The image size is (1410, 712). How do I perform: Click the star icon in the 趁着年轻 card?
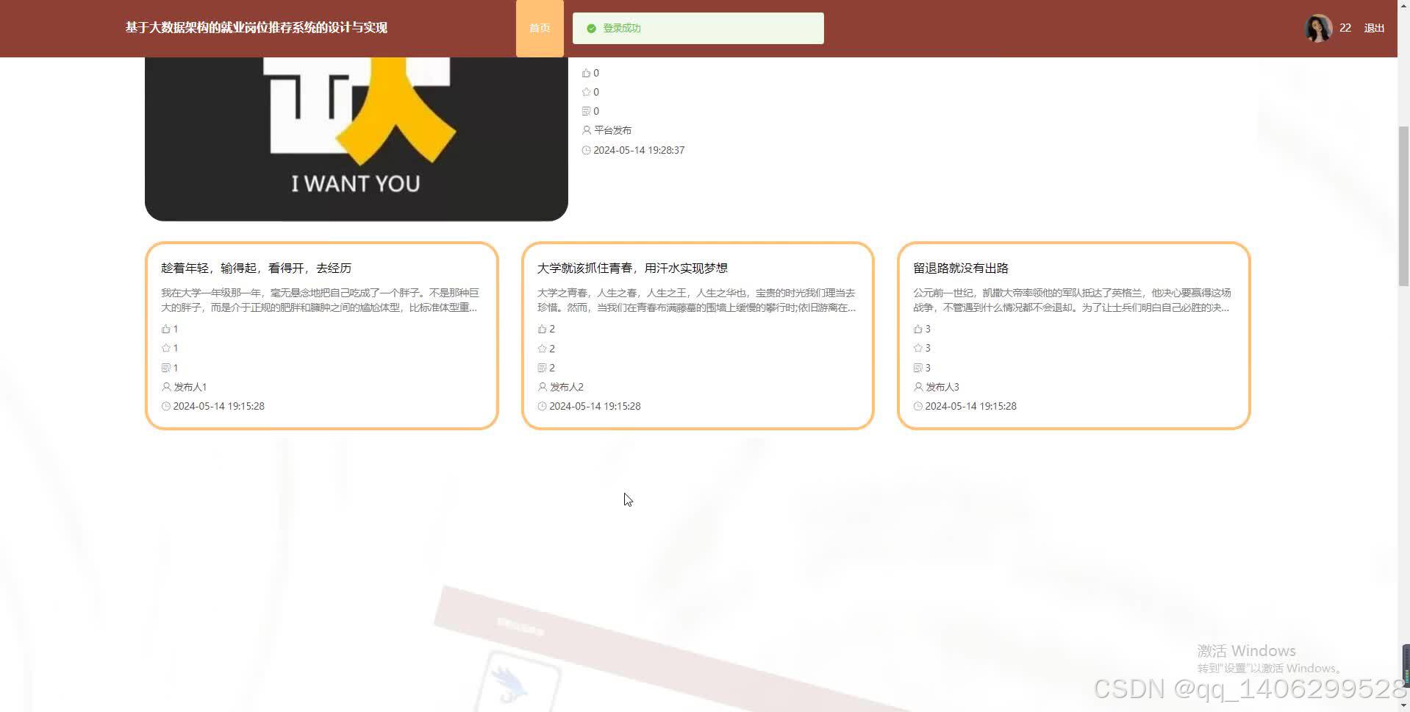(165, 348)
